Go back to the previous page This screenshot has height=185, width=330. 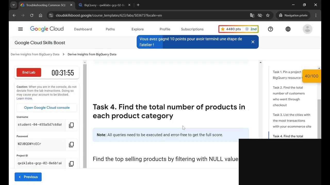pyautogui.click(x=14, y=15)
